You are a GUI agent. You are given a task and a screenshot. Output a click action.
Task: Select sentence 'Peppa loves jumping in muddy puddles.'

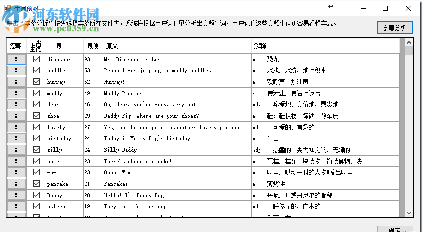177,70
